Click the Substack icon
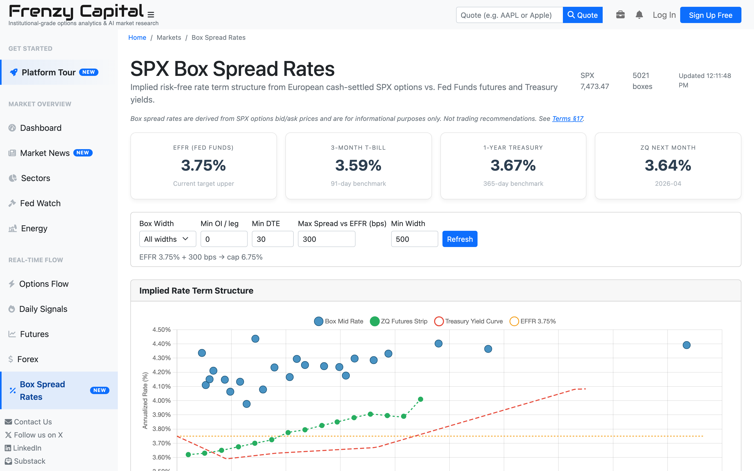The image size is (754, 471). (x=8, y=461)
